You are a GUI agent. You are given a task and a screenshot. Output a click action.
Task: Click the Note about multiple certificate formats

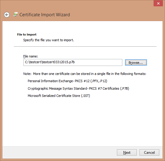(x=85, y=74)
